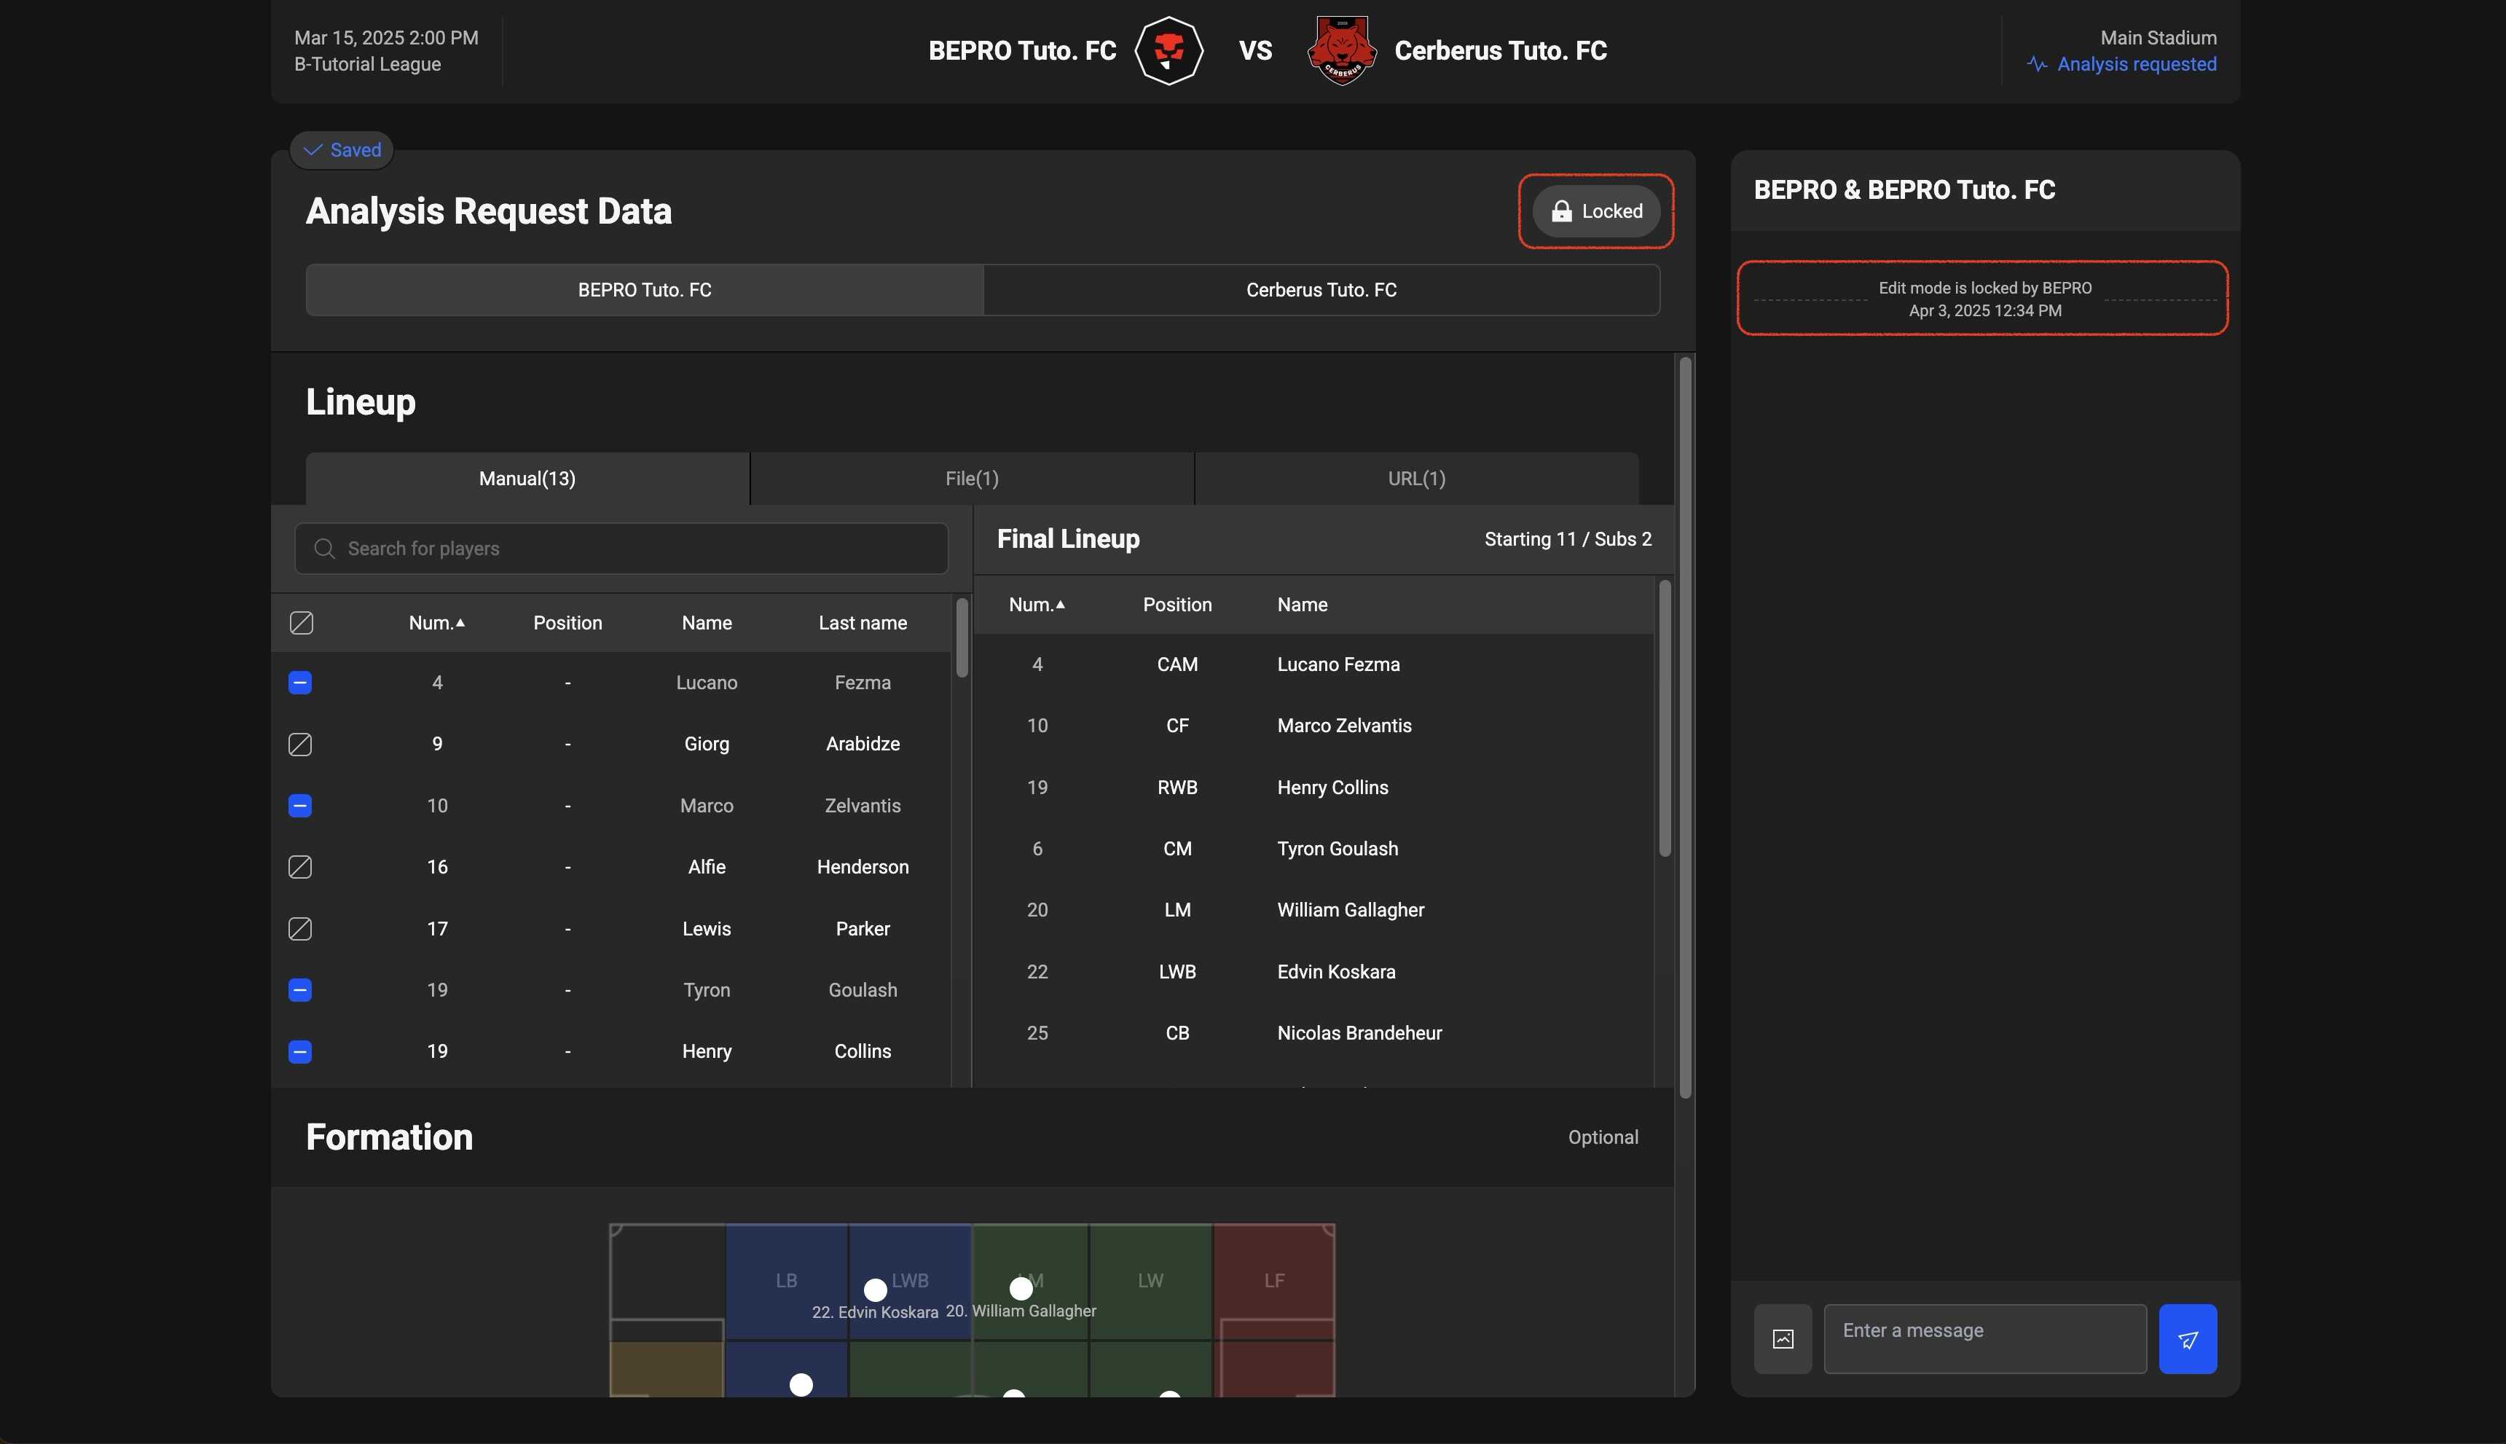
Task: Click the Saved checkmark badge
Action: click(x=342, y=150)
